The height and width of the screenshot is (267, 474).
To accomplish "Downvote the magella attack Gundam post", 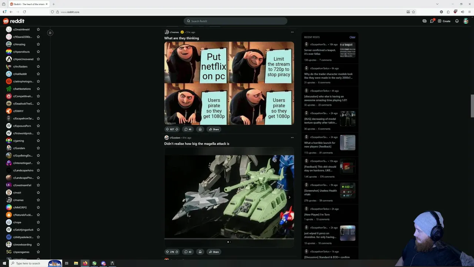I will point(177,252).
